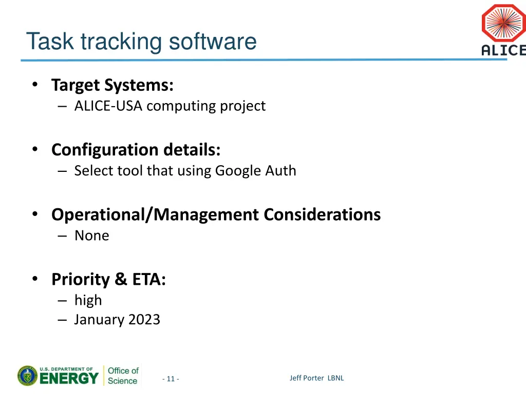This screenshot has width=526, height=394.
Task: Click the green ENERGY wordmark
Action: [x=69, y=379]
